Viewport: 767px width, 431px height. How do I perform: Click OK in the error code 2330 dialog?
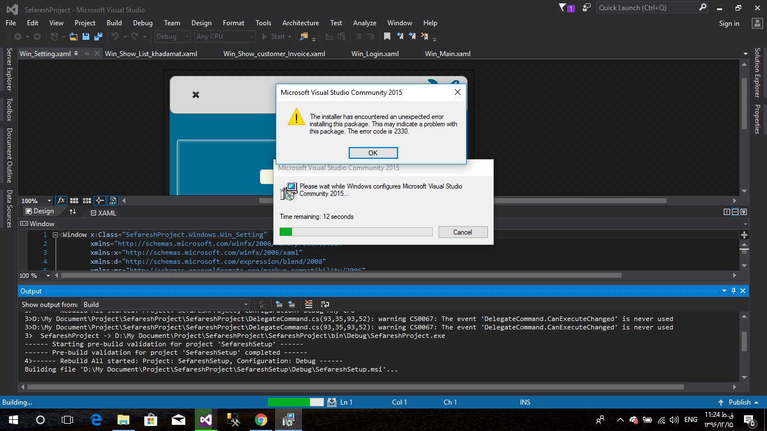[x=373, y=153]
